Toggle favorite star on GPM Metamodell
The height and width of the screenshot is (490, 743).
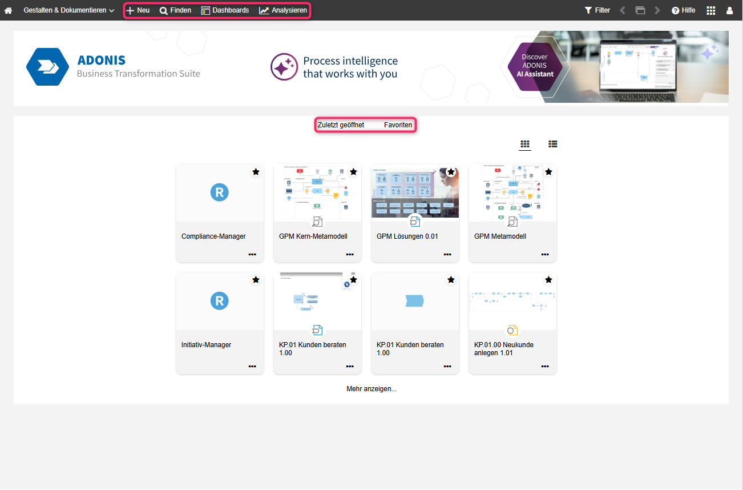coord(548,171)
